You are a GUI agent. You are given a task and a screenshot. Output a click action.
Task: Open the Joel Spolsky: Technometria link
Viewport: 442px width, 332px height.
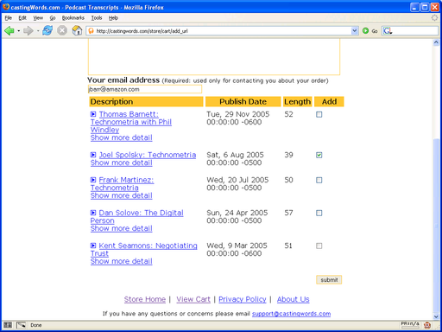point(148,155)
